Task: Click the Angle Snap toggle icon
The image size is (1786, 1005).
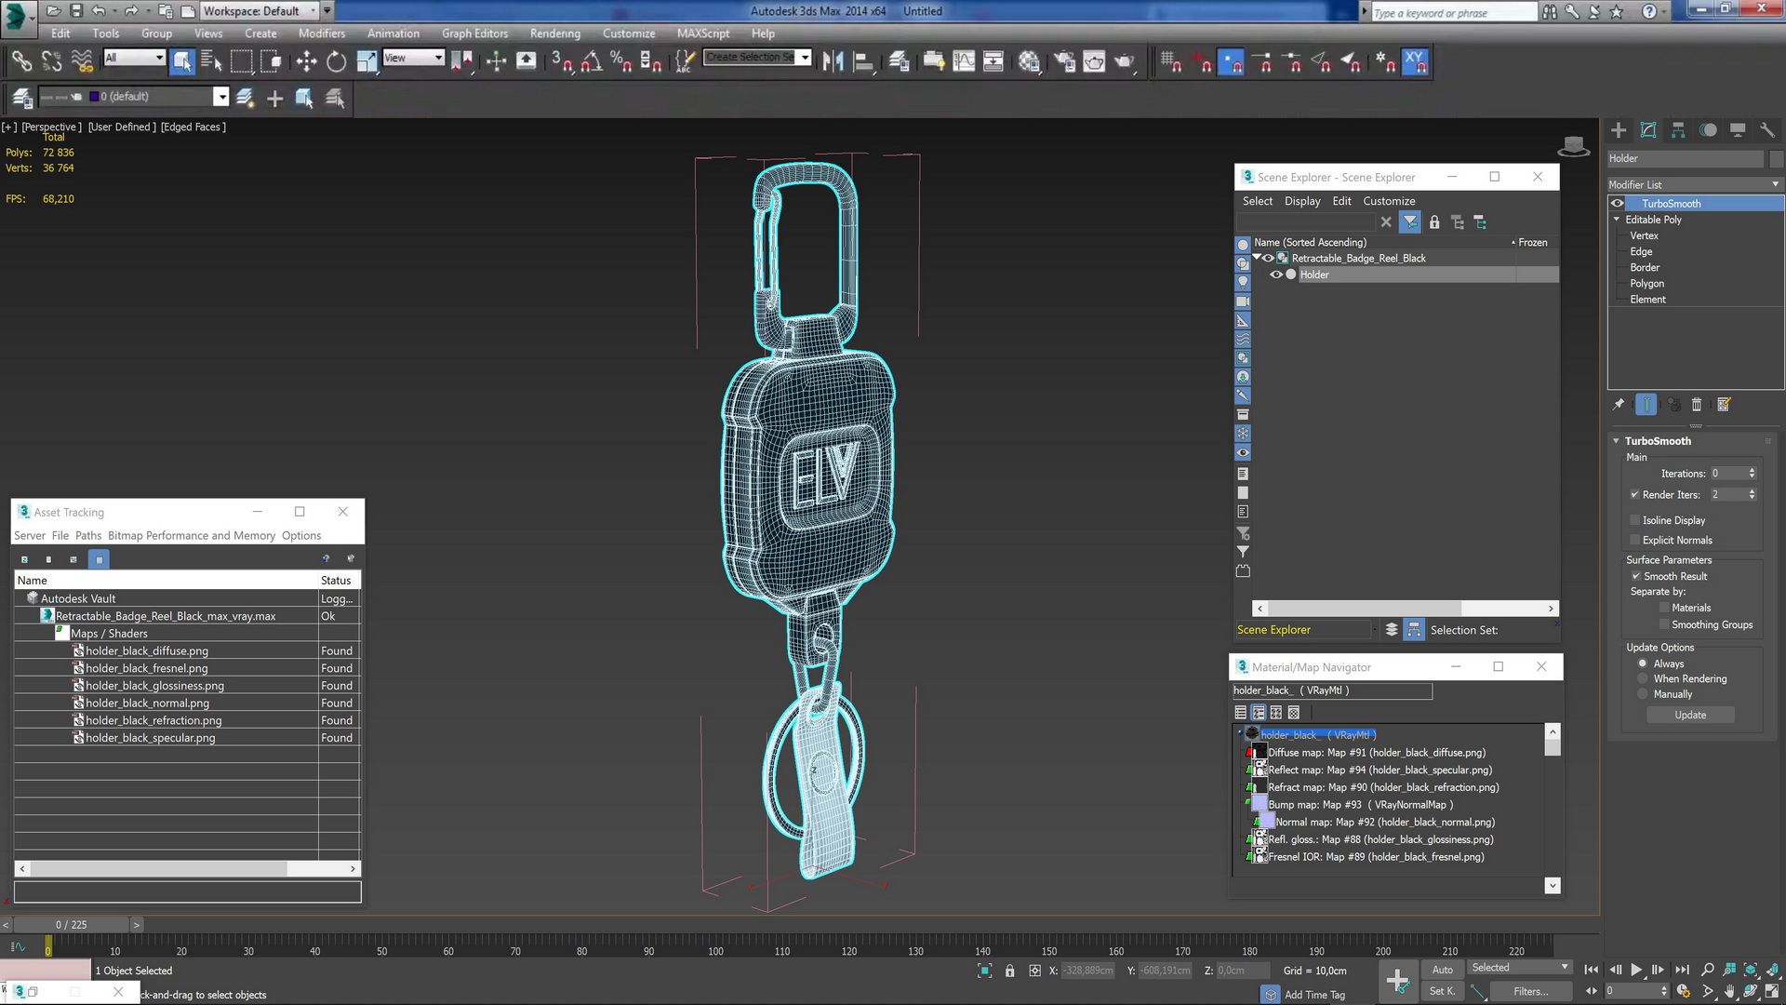Action: point(592,61)
